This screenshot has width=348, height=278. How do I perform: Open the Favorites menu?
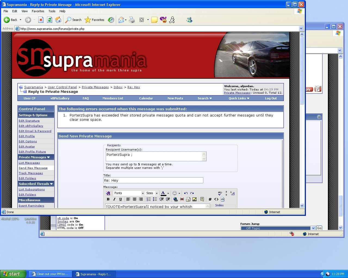coord(38,11)
